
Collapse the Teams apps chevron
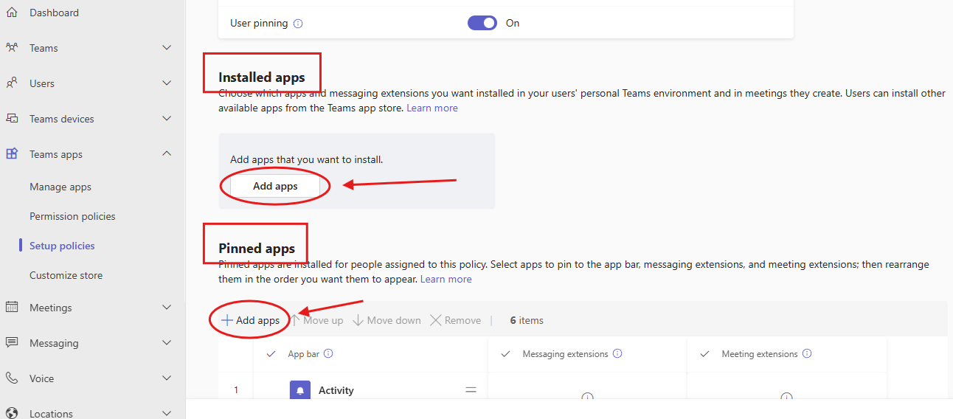pos(167,154)
